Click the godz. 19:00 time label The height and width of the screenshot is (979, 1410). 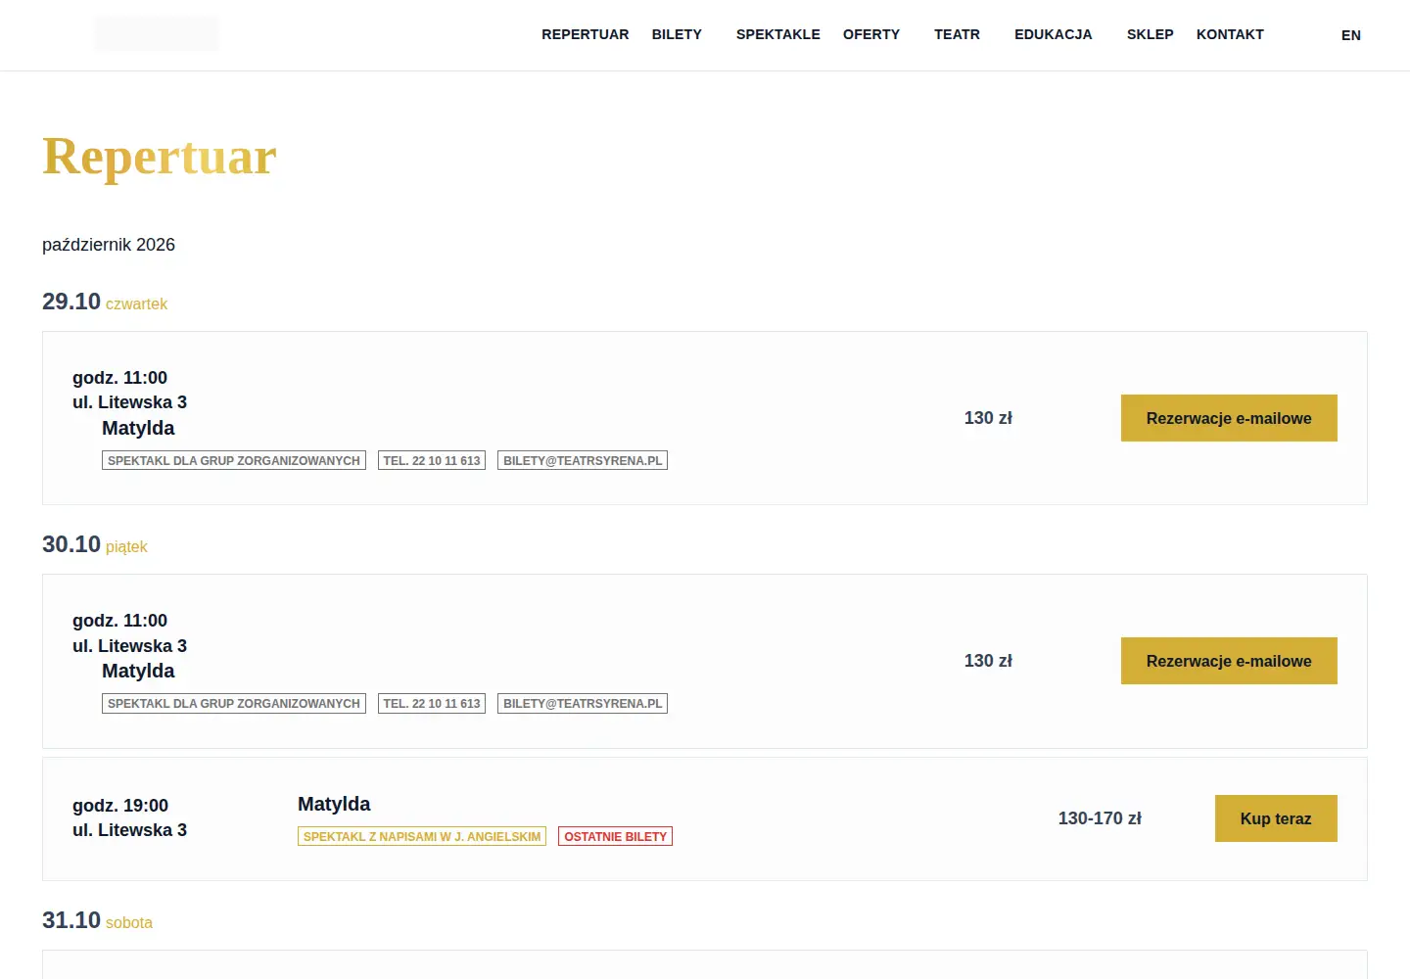tap(120, 806)
